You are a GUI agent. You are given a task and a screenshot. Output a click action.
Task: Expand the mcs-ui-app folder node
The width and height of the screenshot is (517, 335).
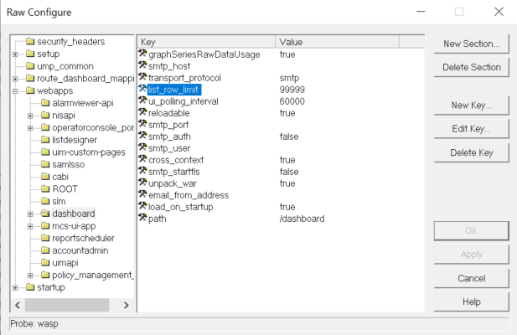coord(30,225)
